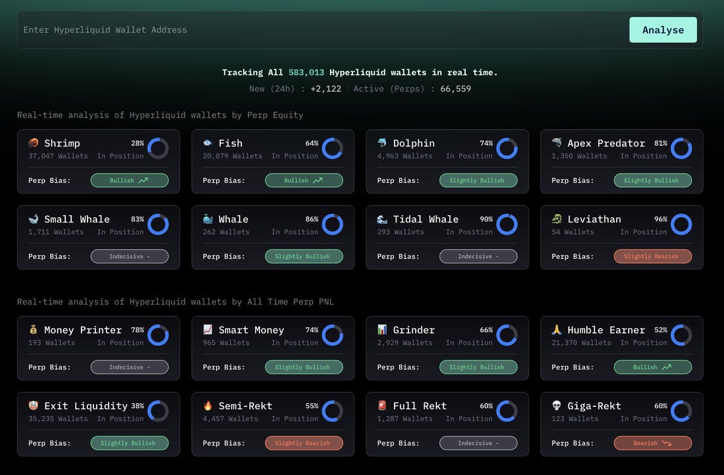Click the Money Printer money bag icon
This screenshot has height=475, width=724.
[33, 330]
